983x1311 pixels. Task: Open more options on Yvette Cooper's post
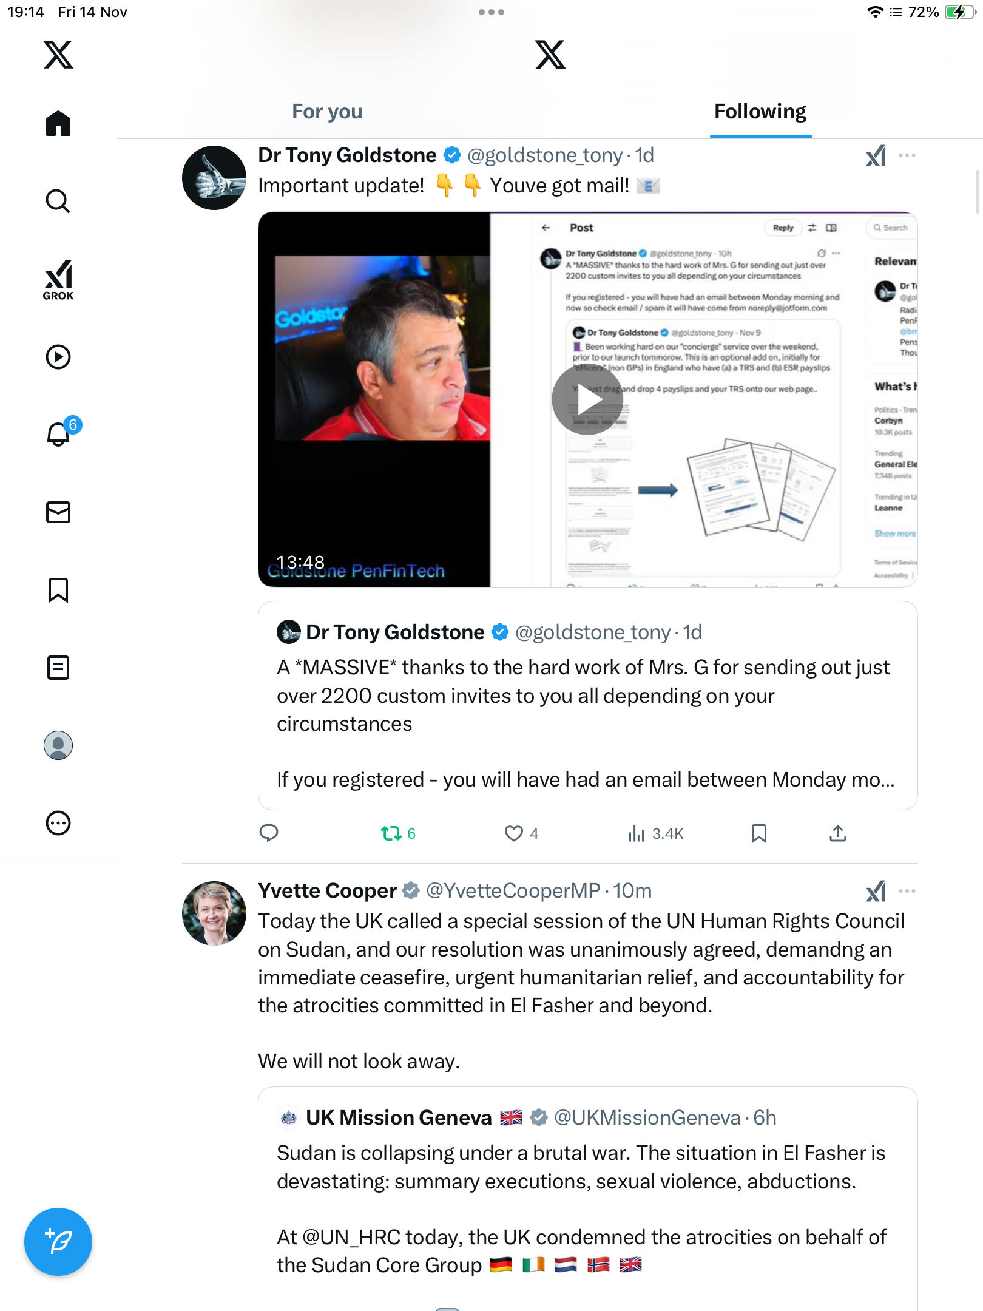(907, 892)
